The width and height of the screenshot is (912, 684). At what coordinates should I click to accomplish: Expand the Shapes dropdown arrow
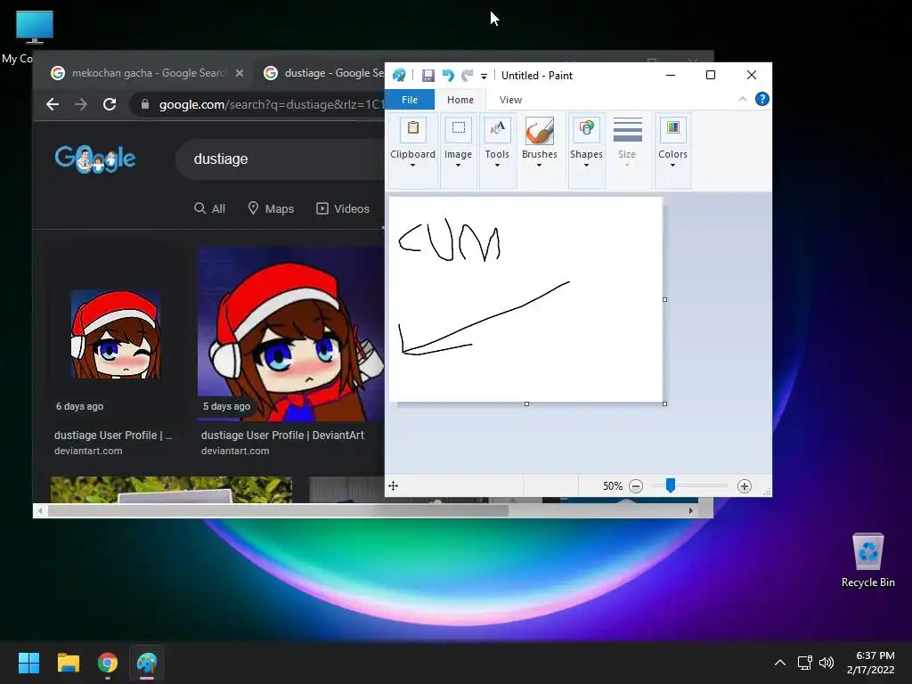586,166
